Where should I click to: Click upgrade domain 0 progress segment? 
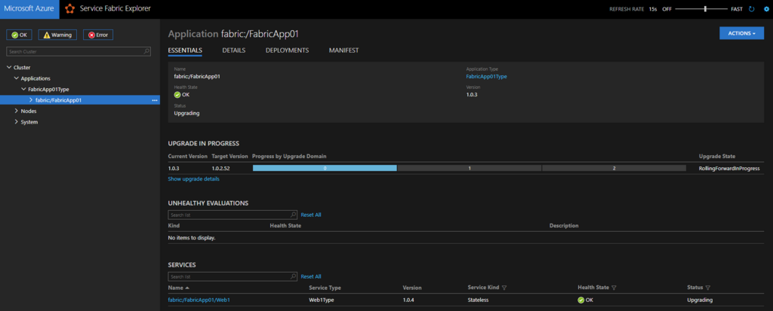tap(325, 168)
